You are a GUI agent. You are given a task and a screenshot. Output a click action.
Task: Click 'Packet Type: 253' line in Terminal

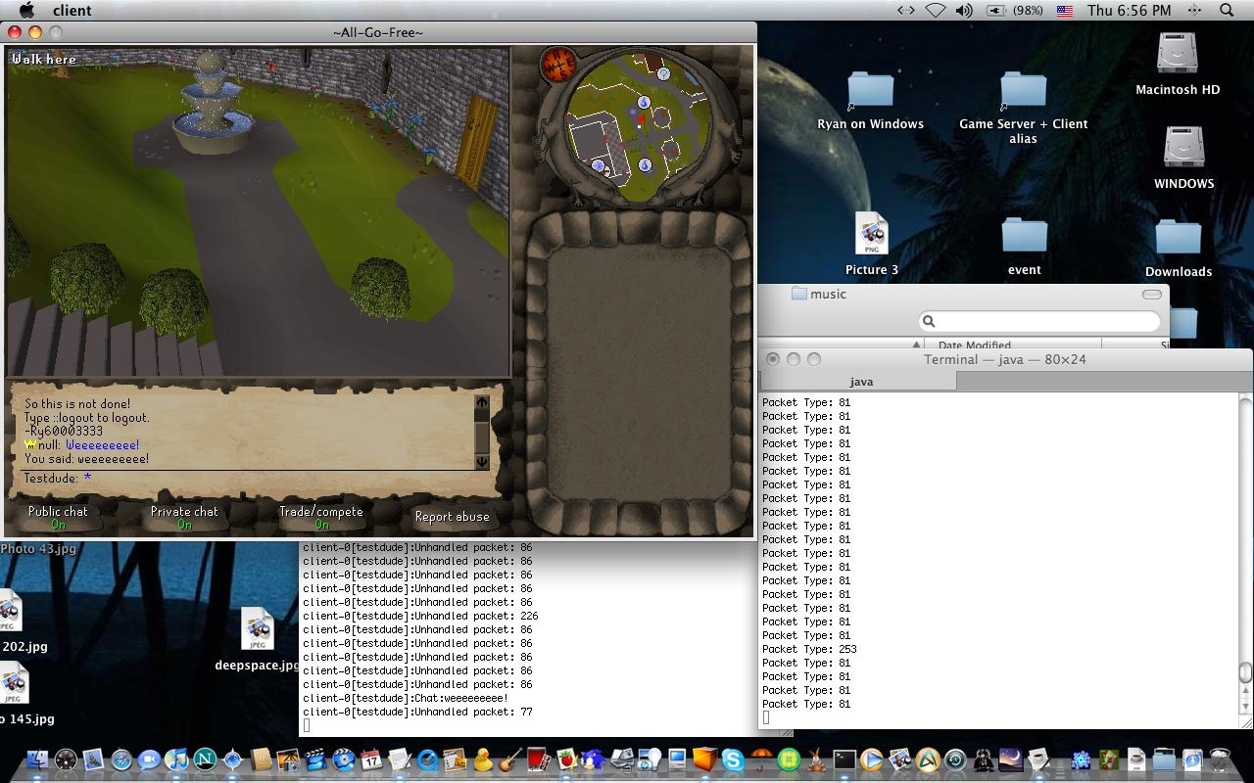pyautogui.click(x=809, y=649)
